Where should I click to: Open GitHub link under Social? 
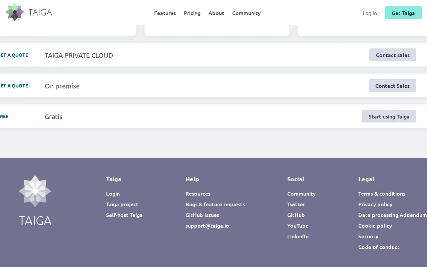tap(296, 215)
